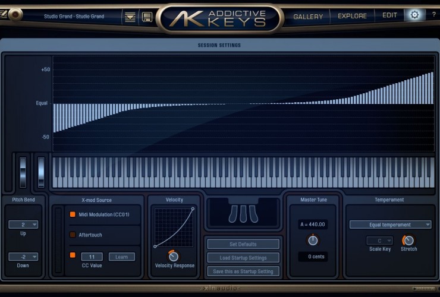This screenshot has height=297, width=440.
Task: Click the Stretch knob
Action: [408, 240]
